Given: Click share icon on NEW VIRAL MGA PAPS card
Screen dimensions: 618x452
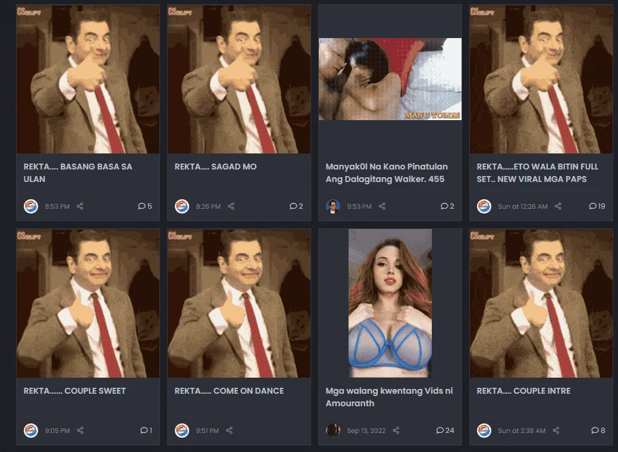Looking at the screenshot, I should coord(558,206).
